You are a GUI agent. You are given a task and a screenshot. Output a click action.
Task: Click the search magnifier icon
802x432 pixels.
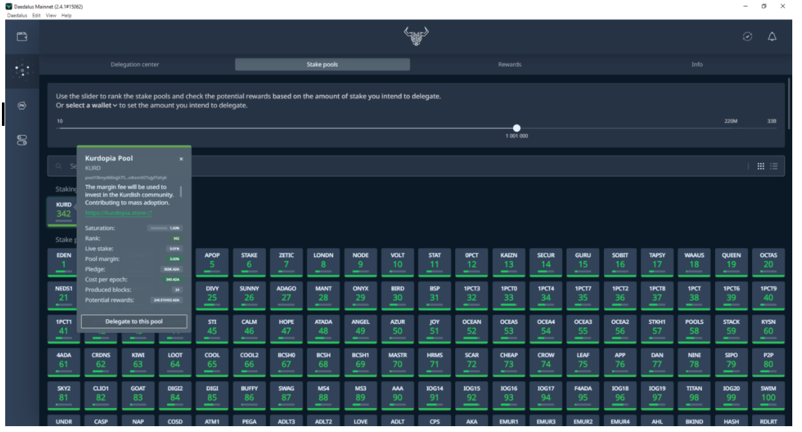tap(59, 167)
